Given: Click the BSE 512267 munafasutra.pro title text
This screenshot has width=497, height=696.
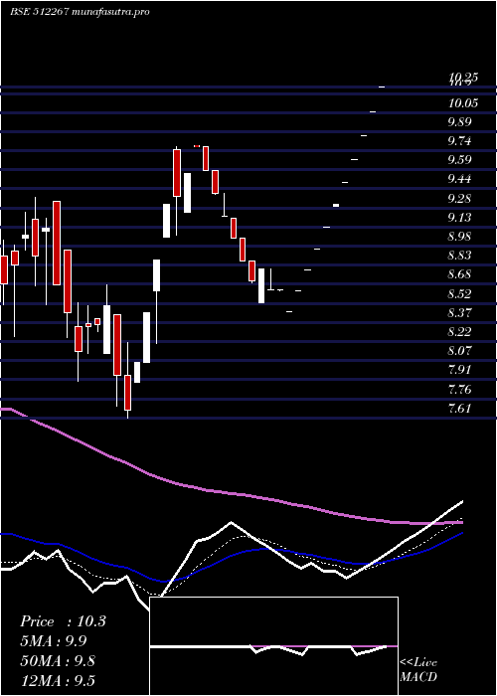Looking at the screenshot, I should click(80, 12).
